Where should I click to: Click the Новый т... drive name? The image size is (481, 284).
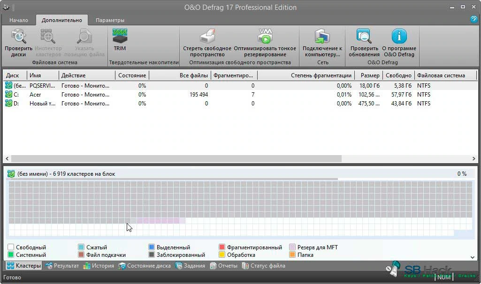[42, 104]
